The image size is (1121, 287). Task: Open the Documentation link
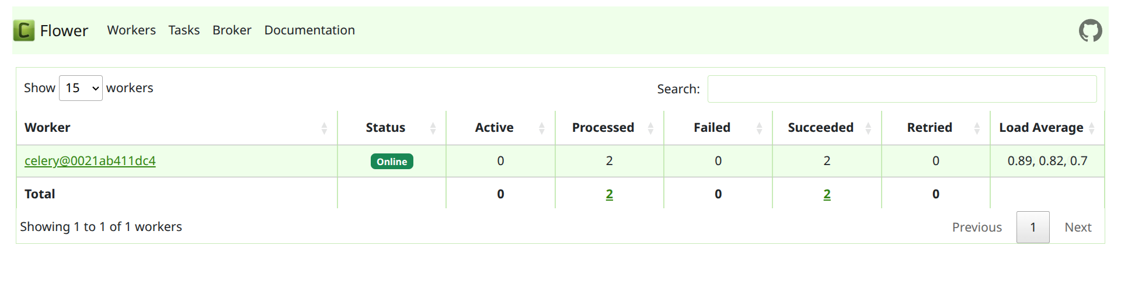coord(309,30)
